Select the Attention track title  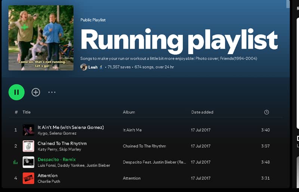pos(47,176)
